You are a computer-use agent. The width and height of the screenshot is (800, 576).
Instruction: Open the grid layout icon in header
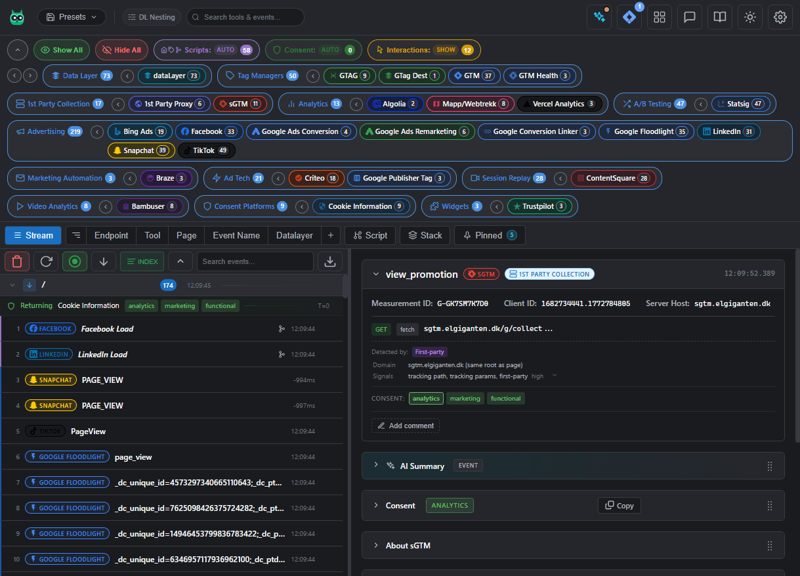pos(660,17)
